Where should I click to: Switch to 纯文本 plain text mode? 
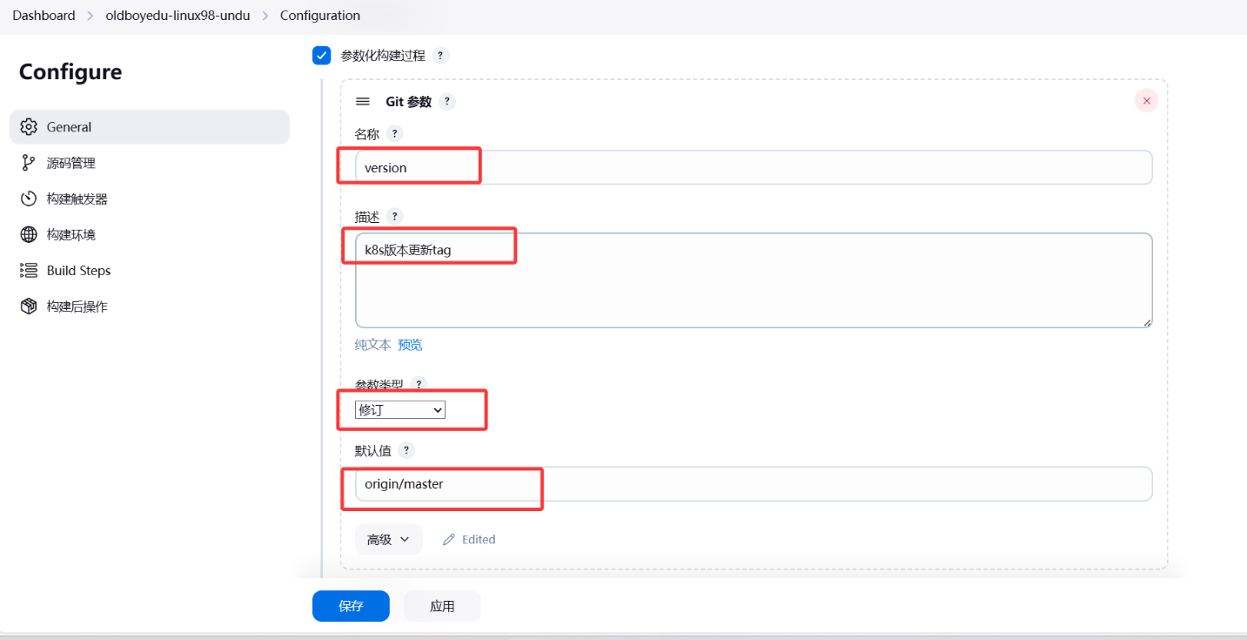(372, 345)
